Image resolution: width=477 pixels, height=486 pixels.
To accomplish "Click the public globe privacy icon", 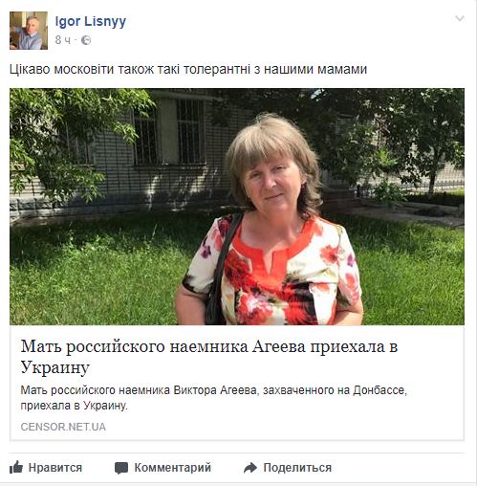I will (86, 40).
